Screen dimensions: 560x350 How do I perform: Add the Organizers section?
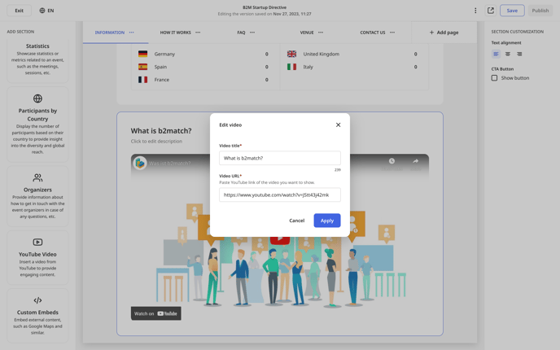(37, 195)
